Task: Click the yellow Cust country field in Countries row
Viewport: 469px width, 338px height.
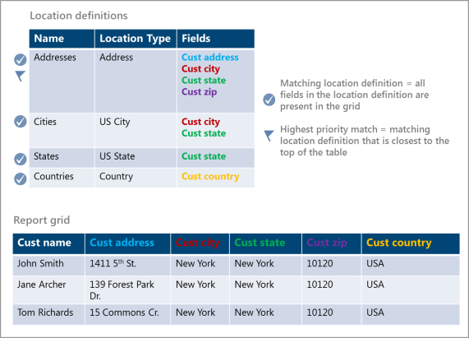Action: point(210,177)
